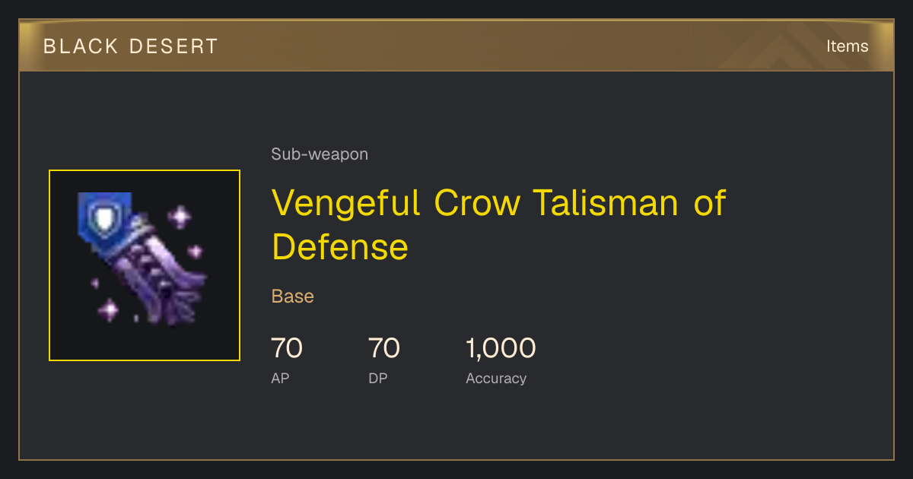
Task: Select the Base enhancement level label
Action: (x=293, y=297)
